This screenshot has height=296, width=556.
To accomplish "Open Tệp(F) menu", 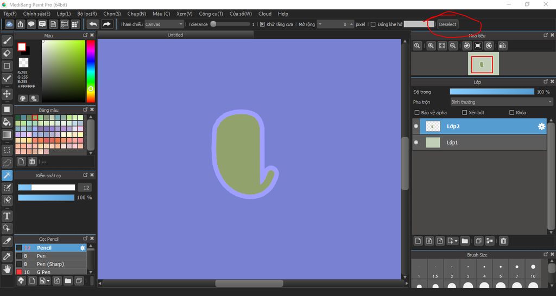I will 10,14.
